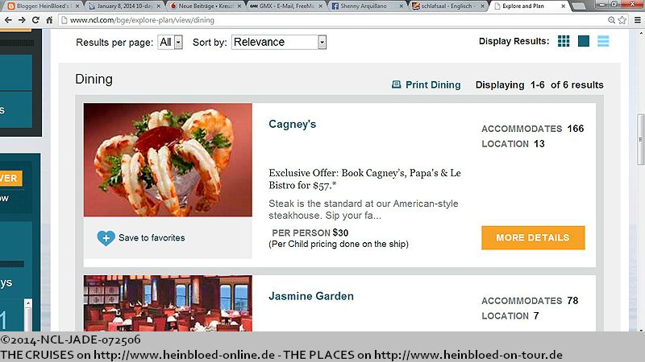Bookmark this page with star icon
Image resolution: width=645 pixels, height=362 pixels.
click(622, 20)
